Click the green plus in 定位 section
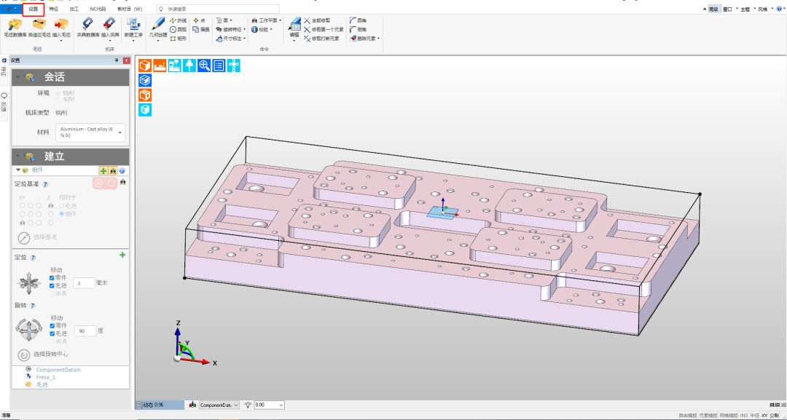The image size is (787, 420). pyautogui.click(x=122, y=255)
